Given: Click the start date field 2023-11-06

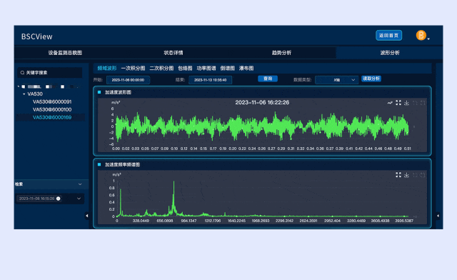Looking at the screenshot, I should click(128, 80).
